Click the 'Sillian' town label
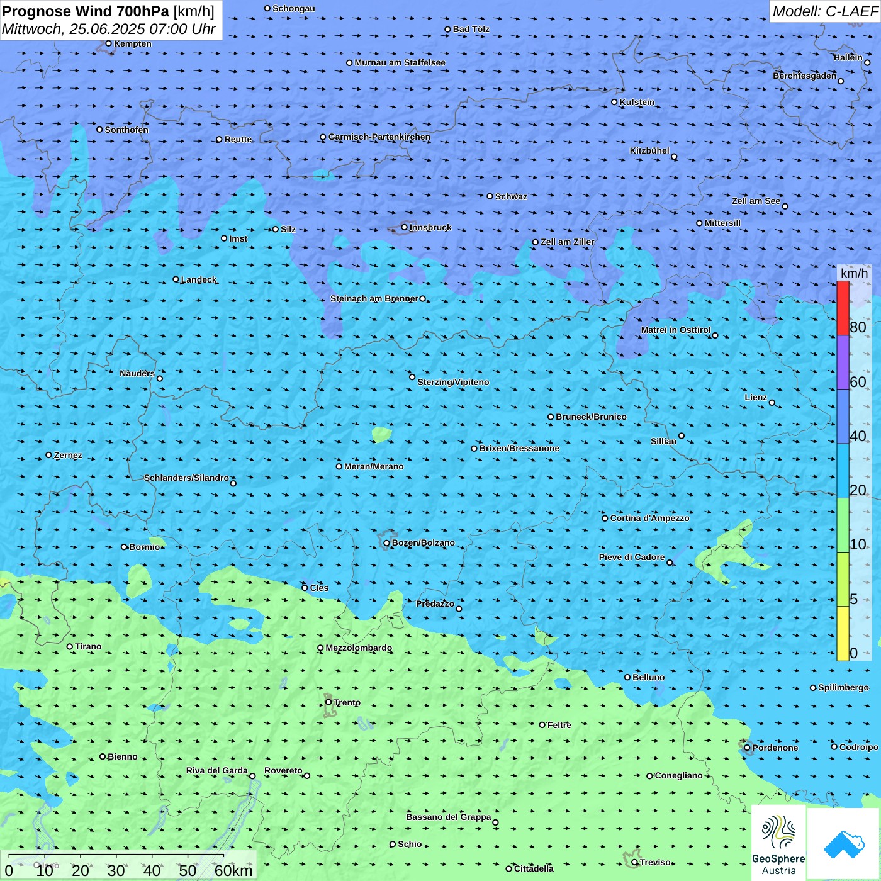881x881 pixels. 663,441
